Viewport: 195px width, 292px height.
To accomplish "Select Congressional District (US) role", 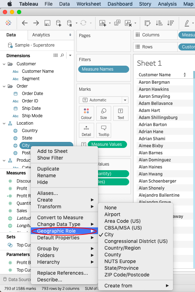I will click(136, 241).
